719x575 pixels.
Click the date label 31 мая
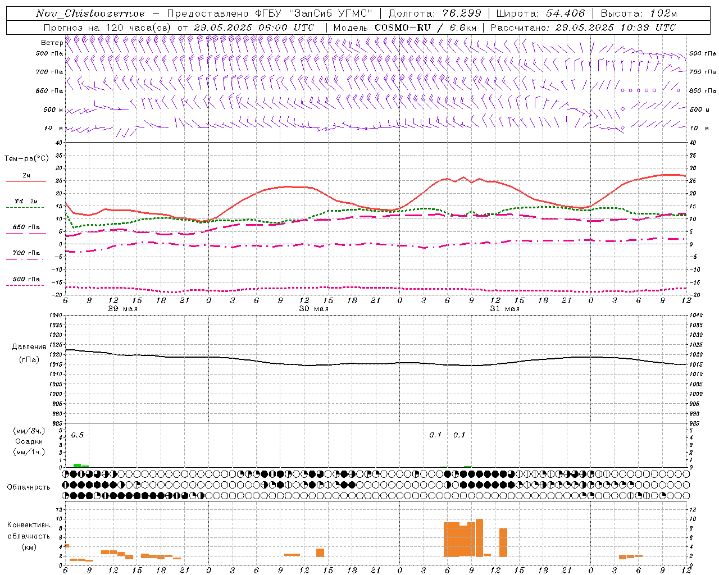click(x=504, y=309)
